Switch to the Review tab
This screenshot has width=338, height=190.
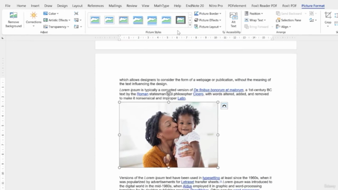132,6
